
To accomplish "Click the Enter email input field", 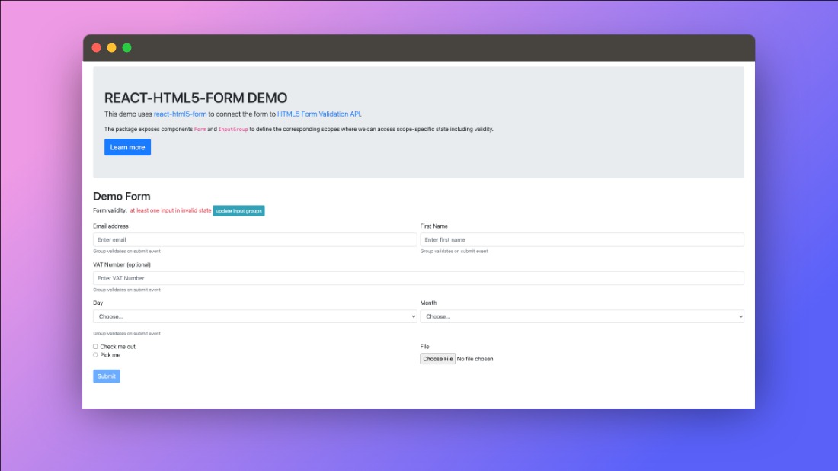I will [254, 239].
